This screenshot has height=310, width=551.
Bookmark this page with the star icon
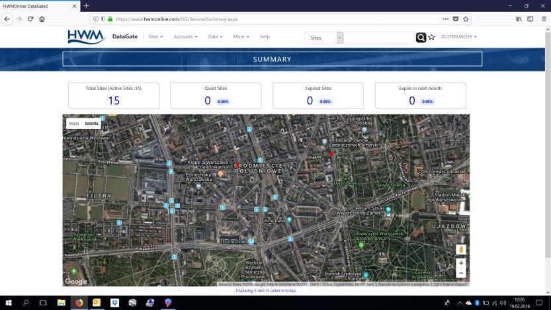[466, 19]
